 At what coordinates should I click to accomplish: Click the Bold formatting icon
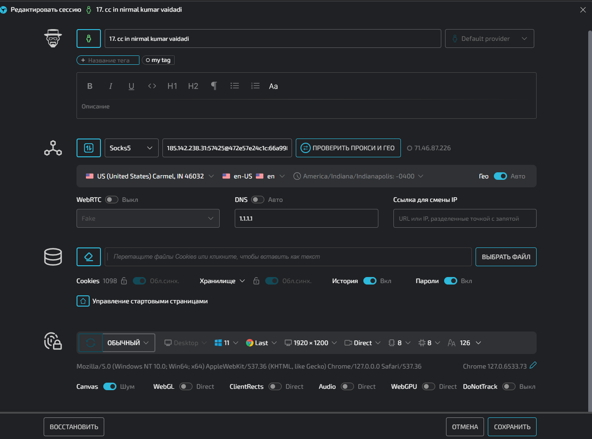[x=90, y=86]
